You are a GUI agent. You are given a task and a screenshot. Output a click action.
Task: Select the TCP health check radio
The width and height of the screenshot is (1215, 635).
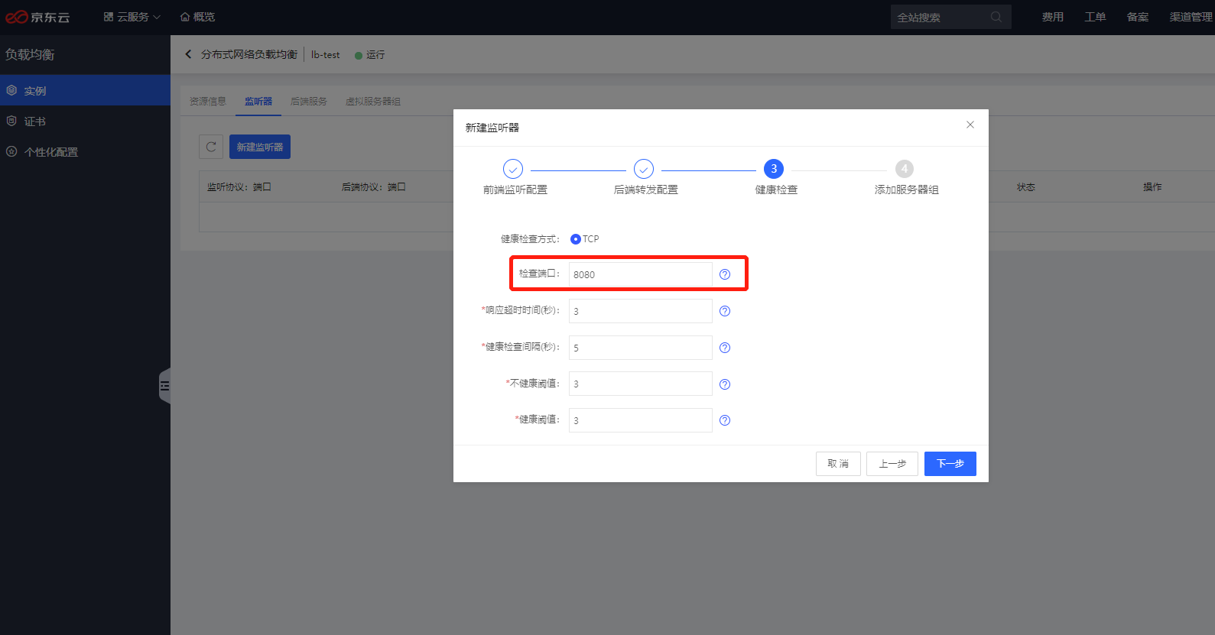[x=576, y=239]
